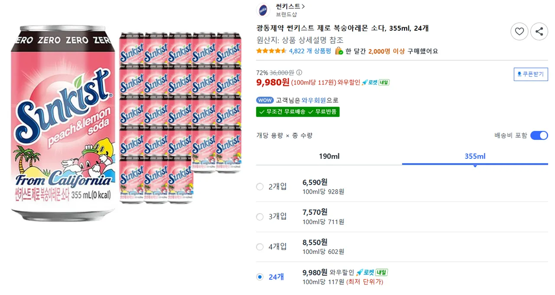Screen dimensions: 555x295
Task: Click the shopping bag purchase-count icon
Action: 339,51
